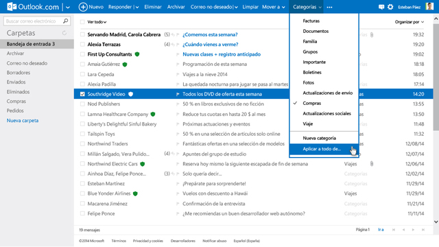Click Lamna Healthcare Company green shield icon
The width and height of the screenshot is (439, 247).
point(153,114)
